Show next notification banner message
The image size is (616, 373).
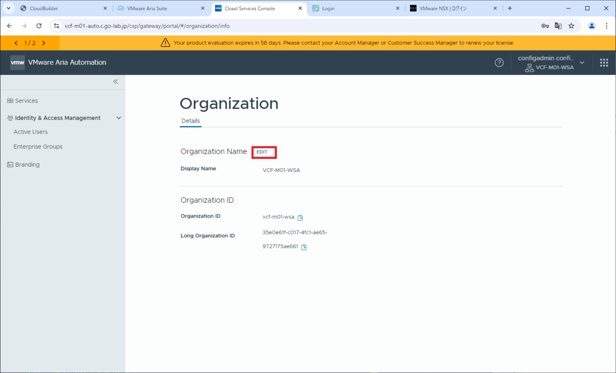click(x=44, y=43)
